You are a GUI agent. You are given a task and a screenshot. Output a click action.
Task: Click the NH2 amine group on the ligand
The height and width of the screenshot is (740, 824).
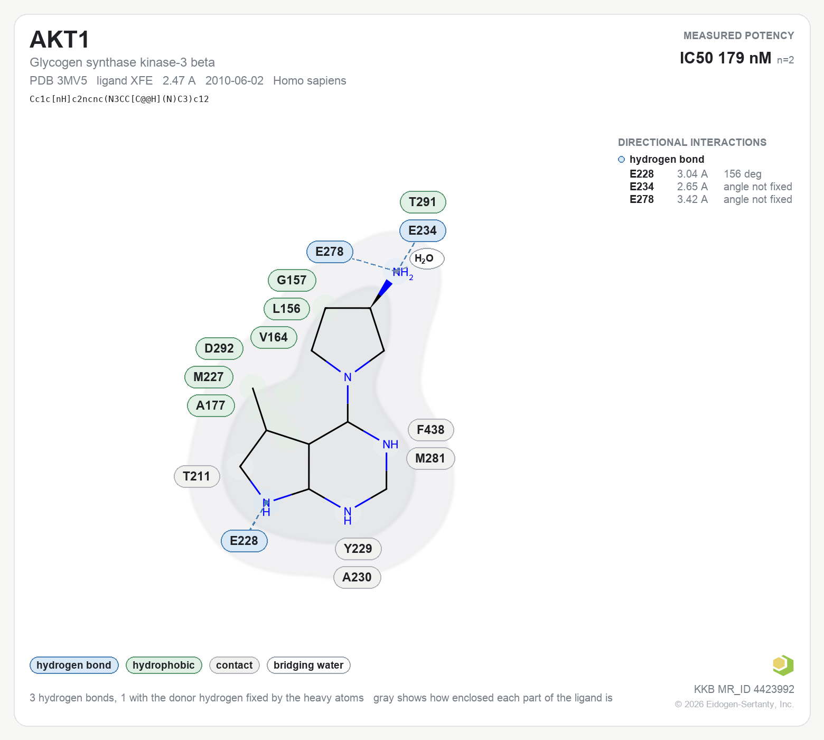[x=402, y=273]
